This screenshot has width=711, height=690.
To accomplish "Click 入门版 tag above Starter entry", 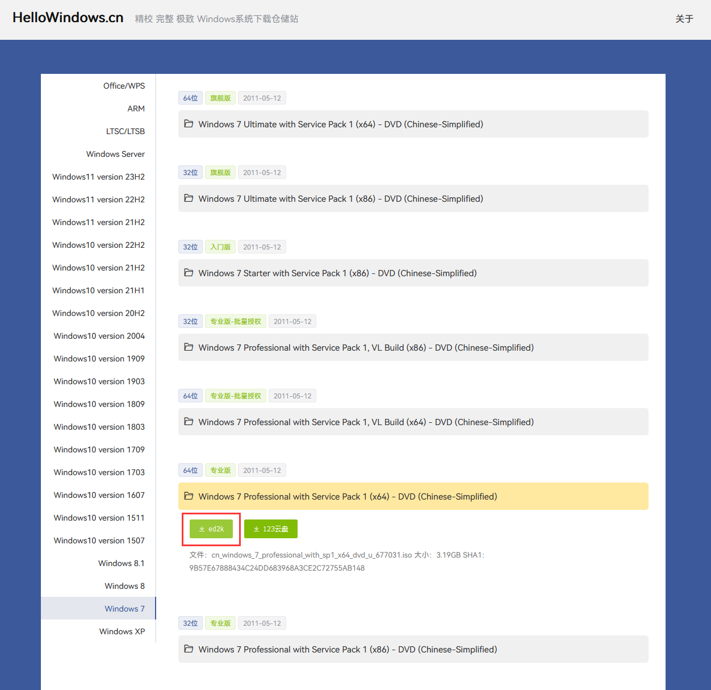I will [220, 247].
